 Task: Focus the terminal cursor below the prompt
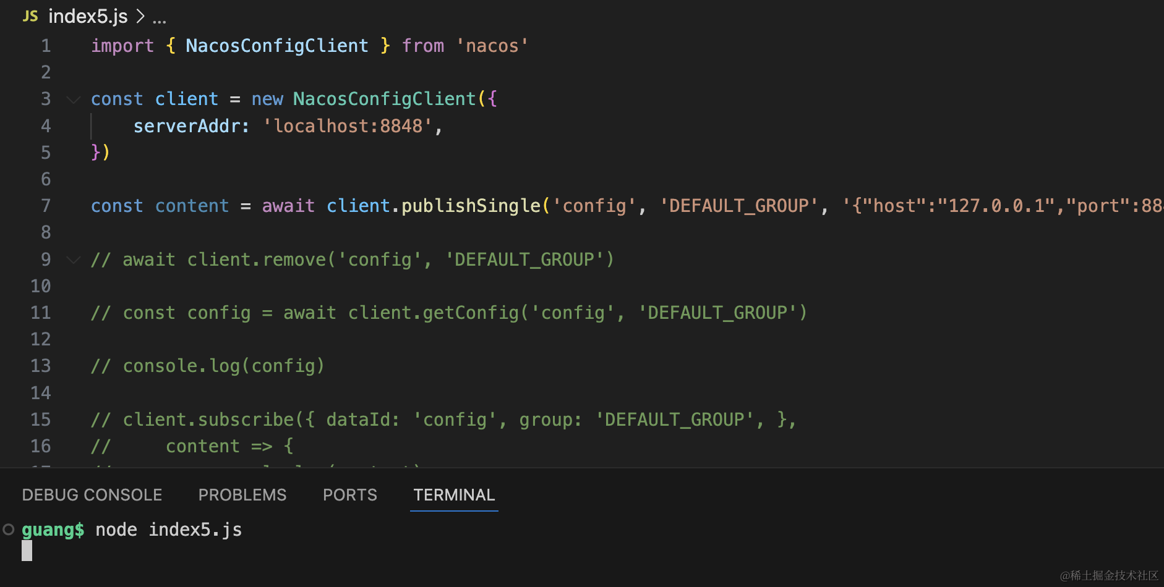tap(27, 551)
